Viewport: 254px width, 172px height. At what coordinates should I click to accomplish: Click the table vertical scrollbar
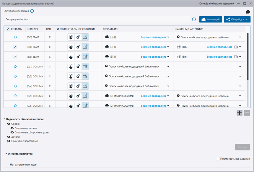pyautogui.click(x=248, y=56)
